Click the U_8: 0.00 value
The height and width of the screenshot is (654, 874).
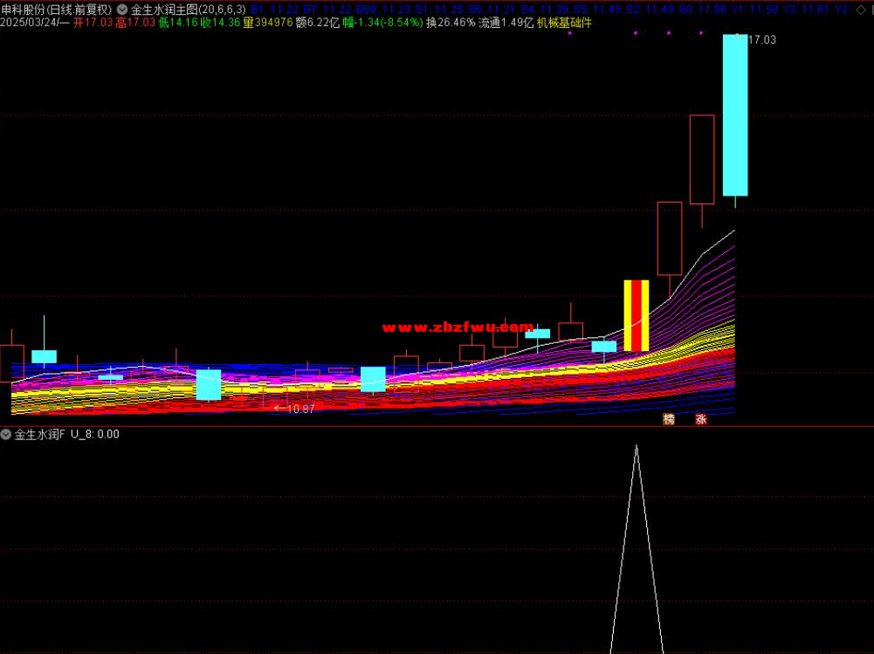[95, 434]
